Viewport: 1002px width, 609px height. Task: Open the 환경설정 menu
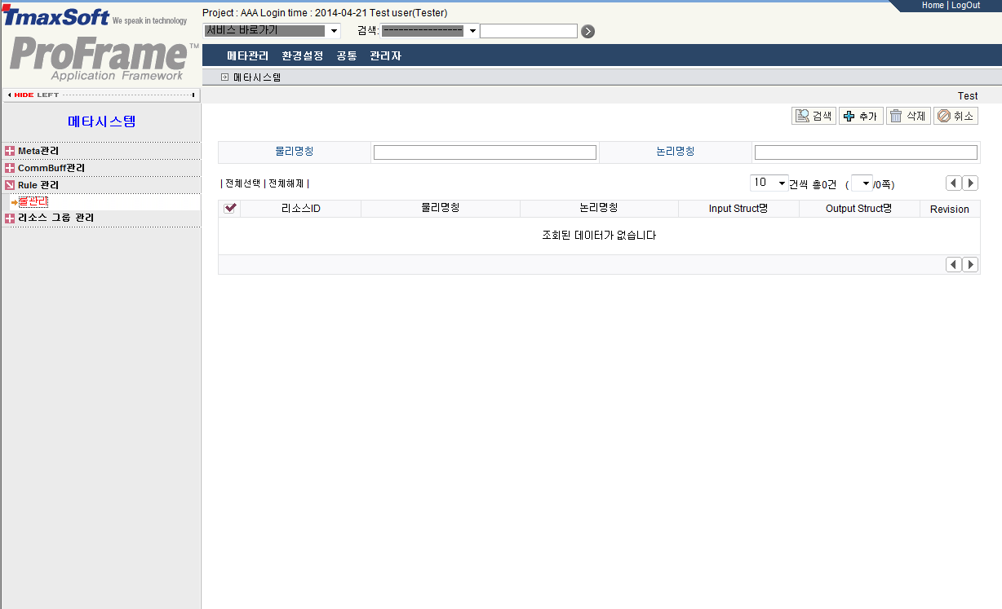coord(302,55)
